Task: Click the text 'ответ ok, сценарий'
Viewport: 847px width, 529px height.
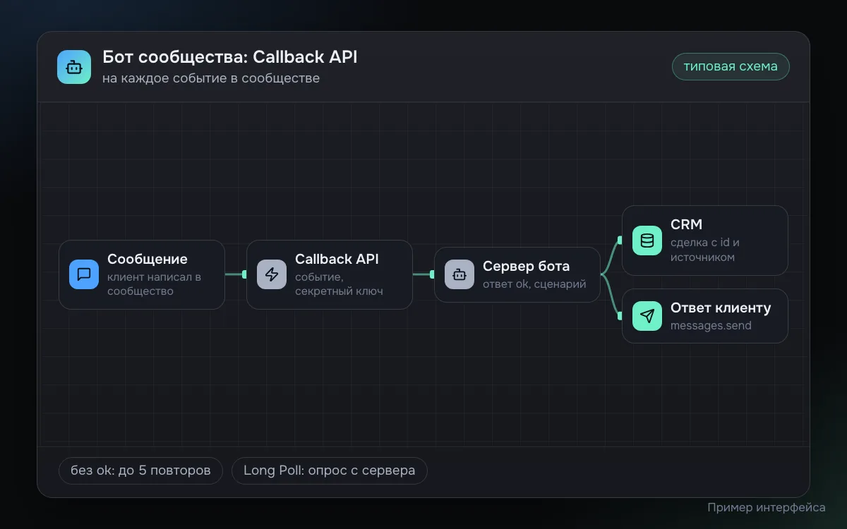Action: point(534,284)
